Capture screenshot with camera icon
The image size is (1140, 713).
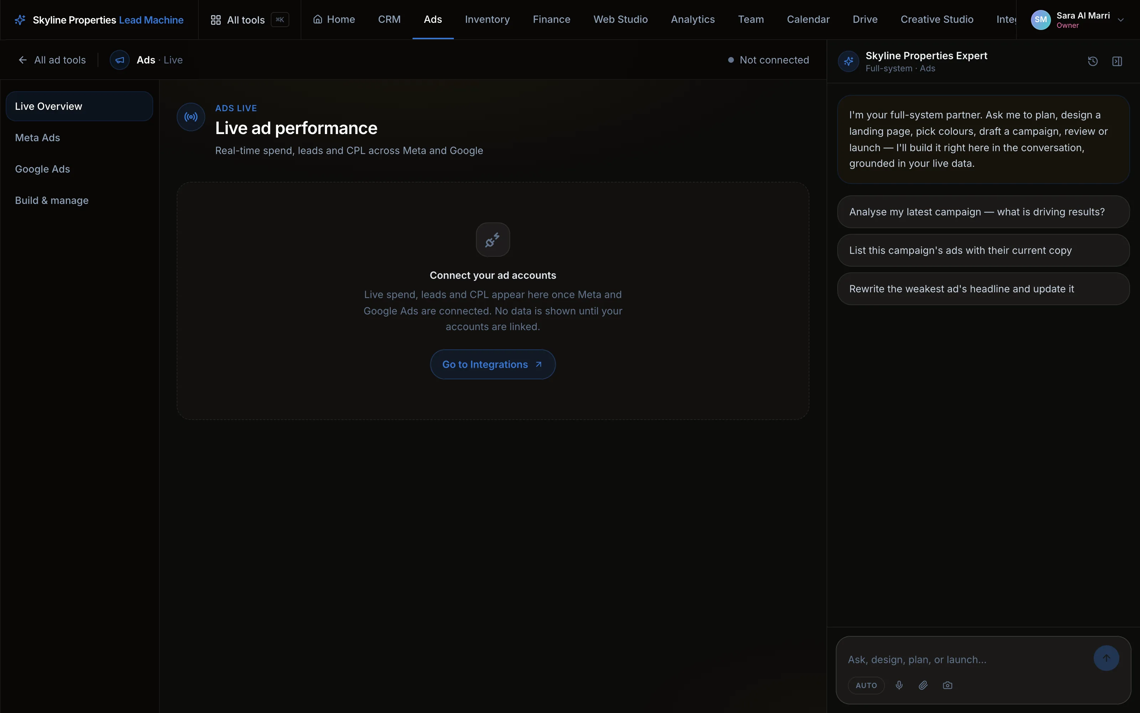(947, 685)
